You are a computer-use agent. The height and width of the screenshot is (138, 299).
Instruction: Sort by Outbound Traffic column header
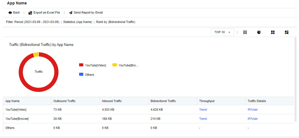point(64,101)
